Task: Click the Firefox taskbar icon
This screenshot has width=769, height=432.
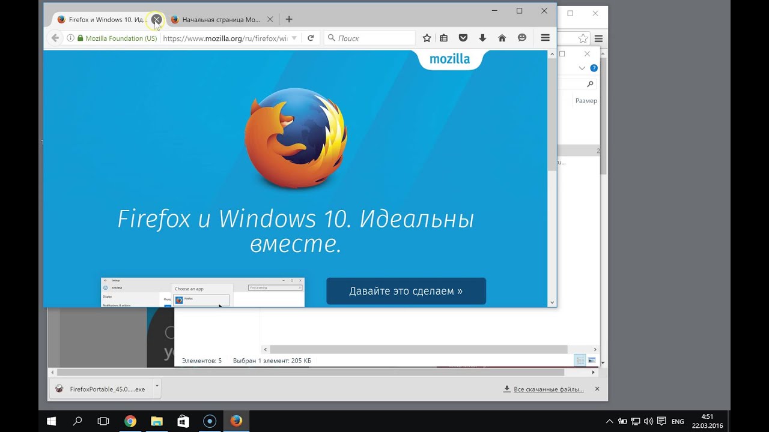Action: point(236,421)
